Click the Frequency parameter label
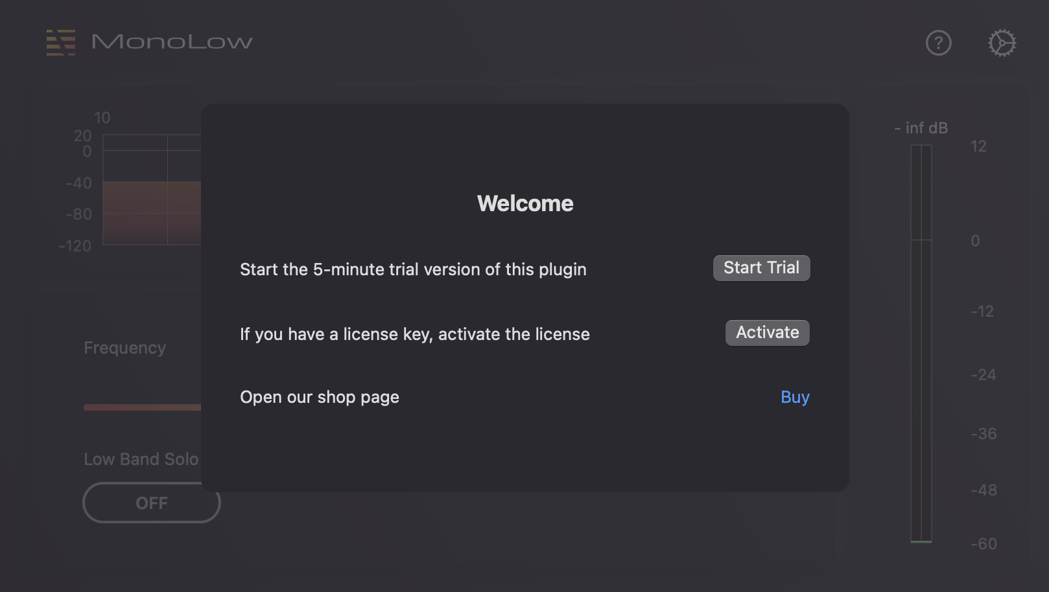 click(124, 348)
